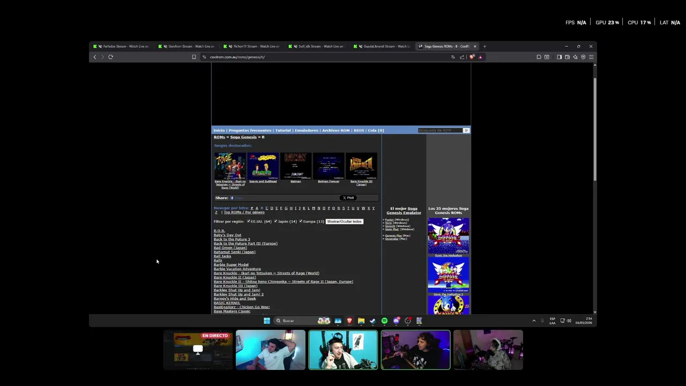Open Preguntas frecuentes in site menu
686x386 pixels.
pyautogui.click(x=250, y=130)
